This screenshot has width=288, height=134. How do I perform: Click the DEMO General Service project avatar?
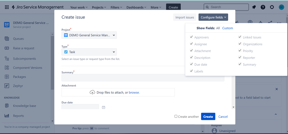click(x=7, y=25)
